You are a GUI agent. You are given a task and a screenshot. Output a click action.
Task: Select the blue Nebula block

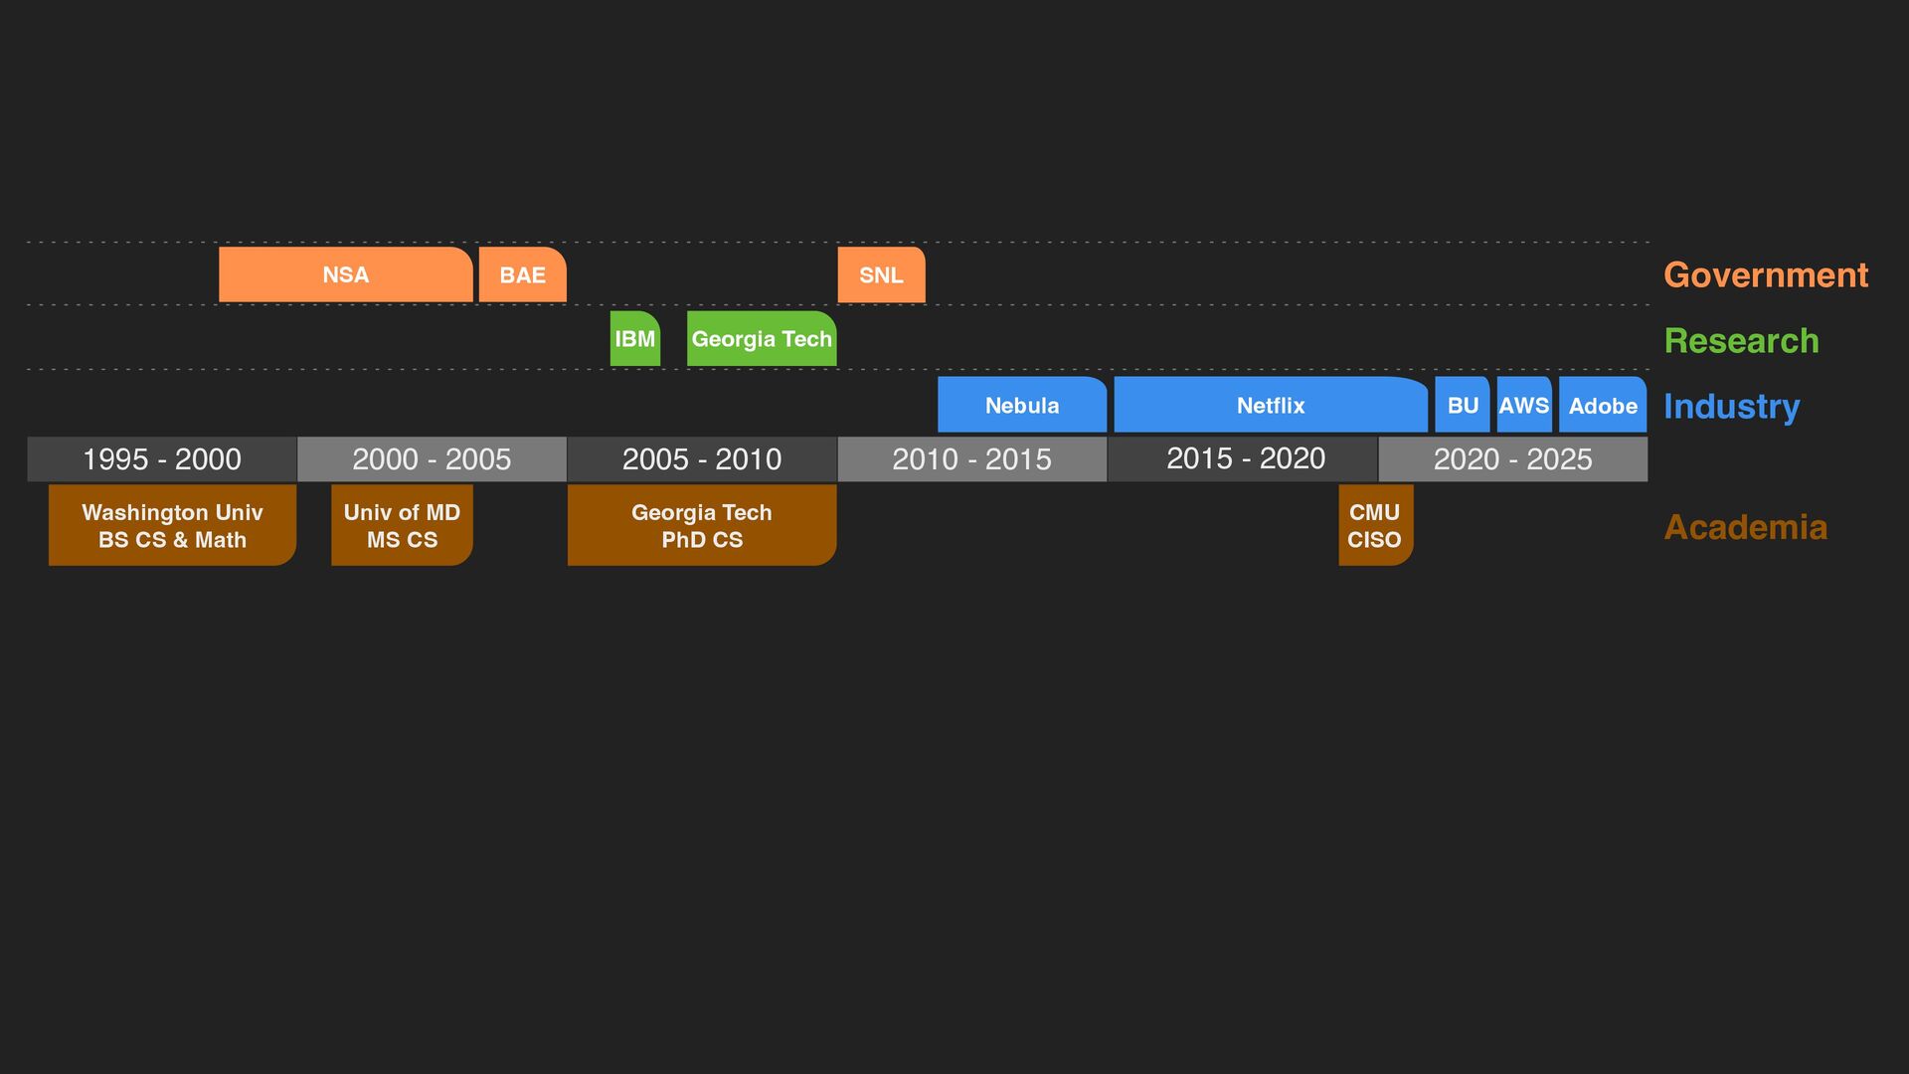(1021, 405)
